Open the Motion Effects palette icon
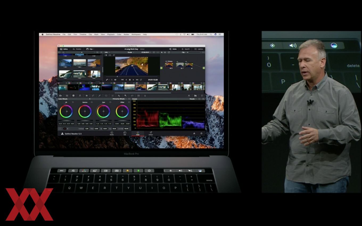The image size is (362, 226). (87, 95)
